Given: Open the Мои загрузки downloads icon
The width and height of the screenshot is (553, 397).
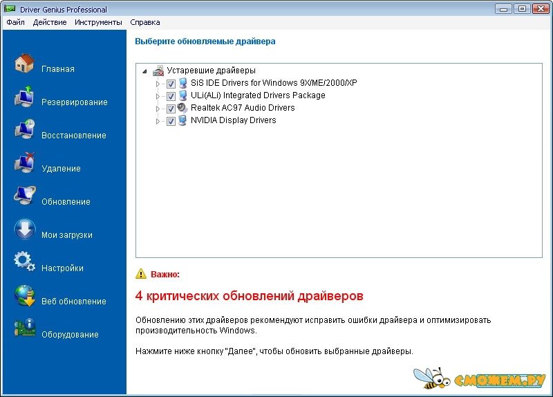Looking at the screenshot, I should [25, 230].
